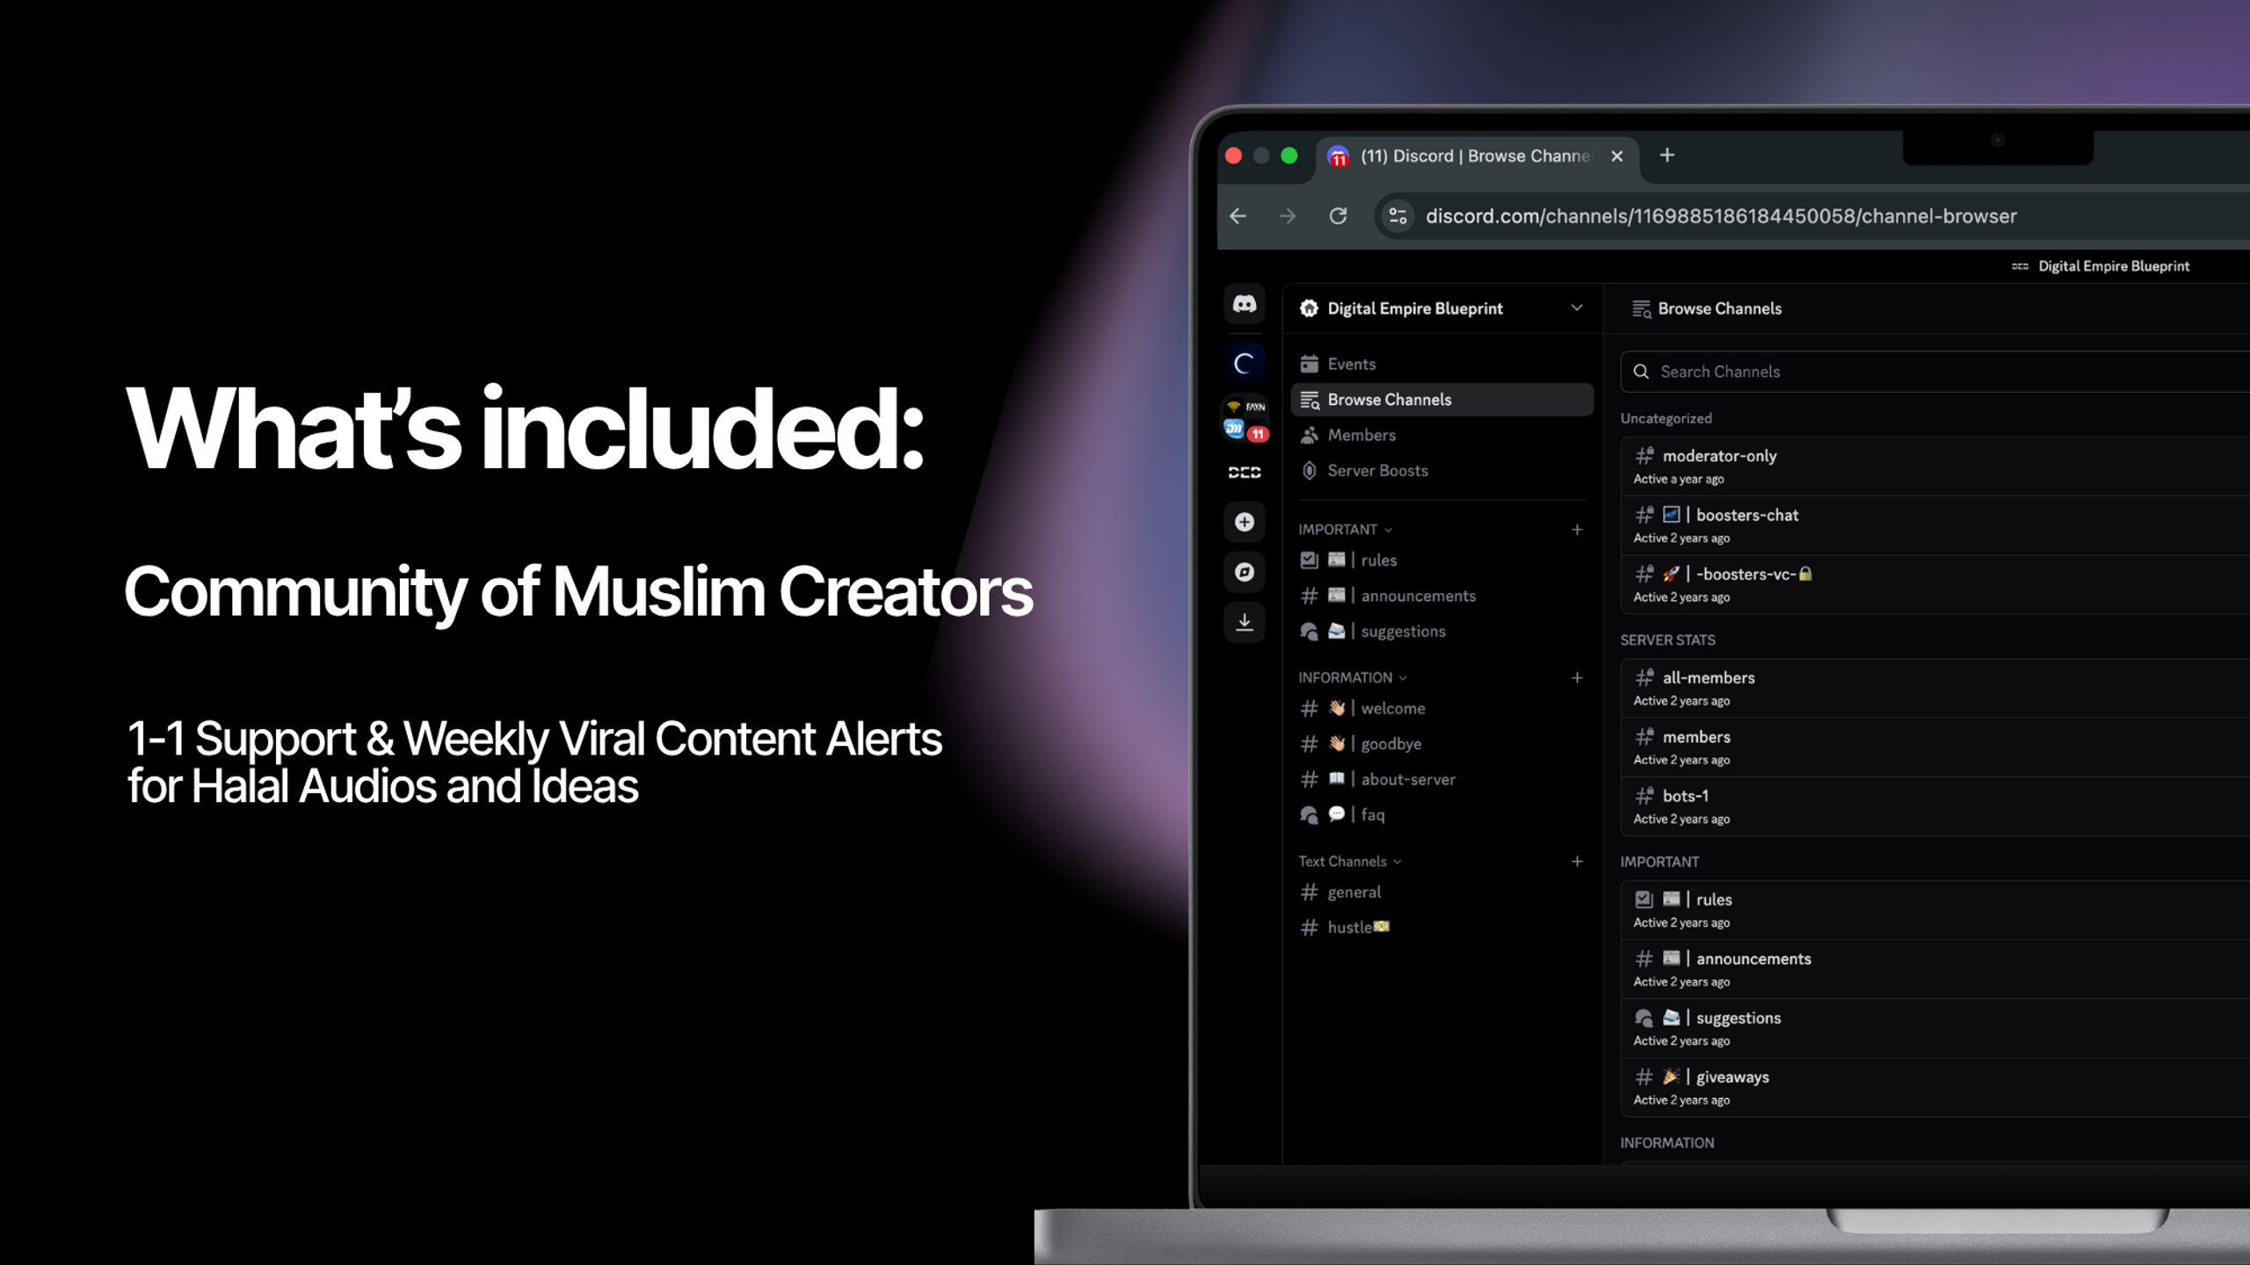Open the Members page
This screenshot has height=1265, width=2250.
click(1441, 435)
